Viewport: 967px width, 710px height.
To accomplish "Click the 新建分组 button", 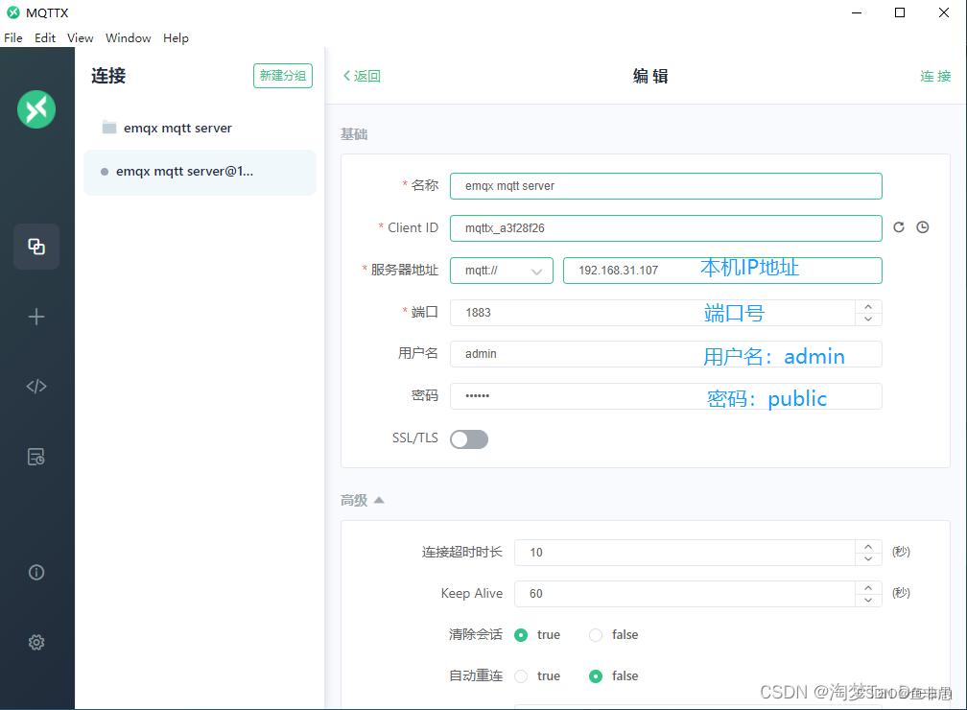I will coord(282,76).
